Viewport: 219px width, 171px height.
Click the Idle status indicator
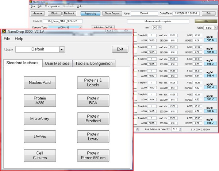(x=206, y=21)
